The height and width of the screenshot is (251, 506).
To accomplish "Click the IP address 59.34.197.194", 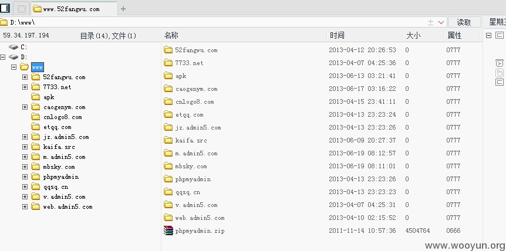I will click(26, 35).
